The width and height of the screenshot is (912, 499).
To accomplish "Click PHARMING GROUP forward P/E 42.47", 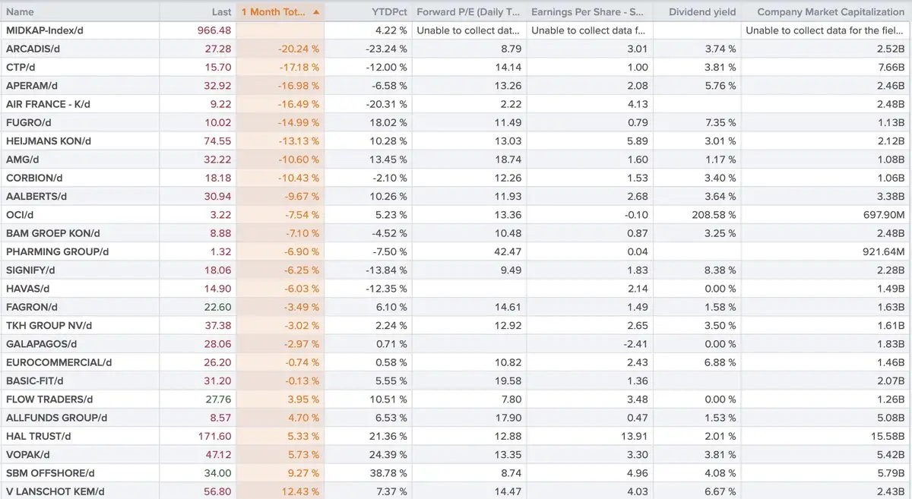I will [507, 251].
